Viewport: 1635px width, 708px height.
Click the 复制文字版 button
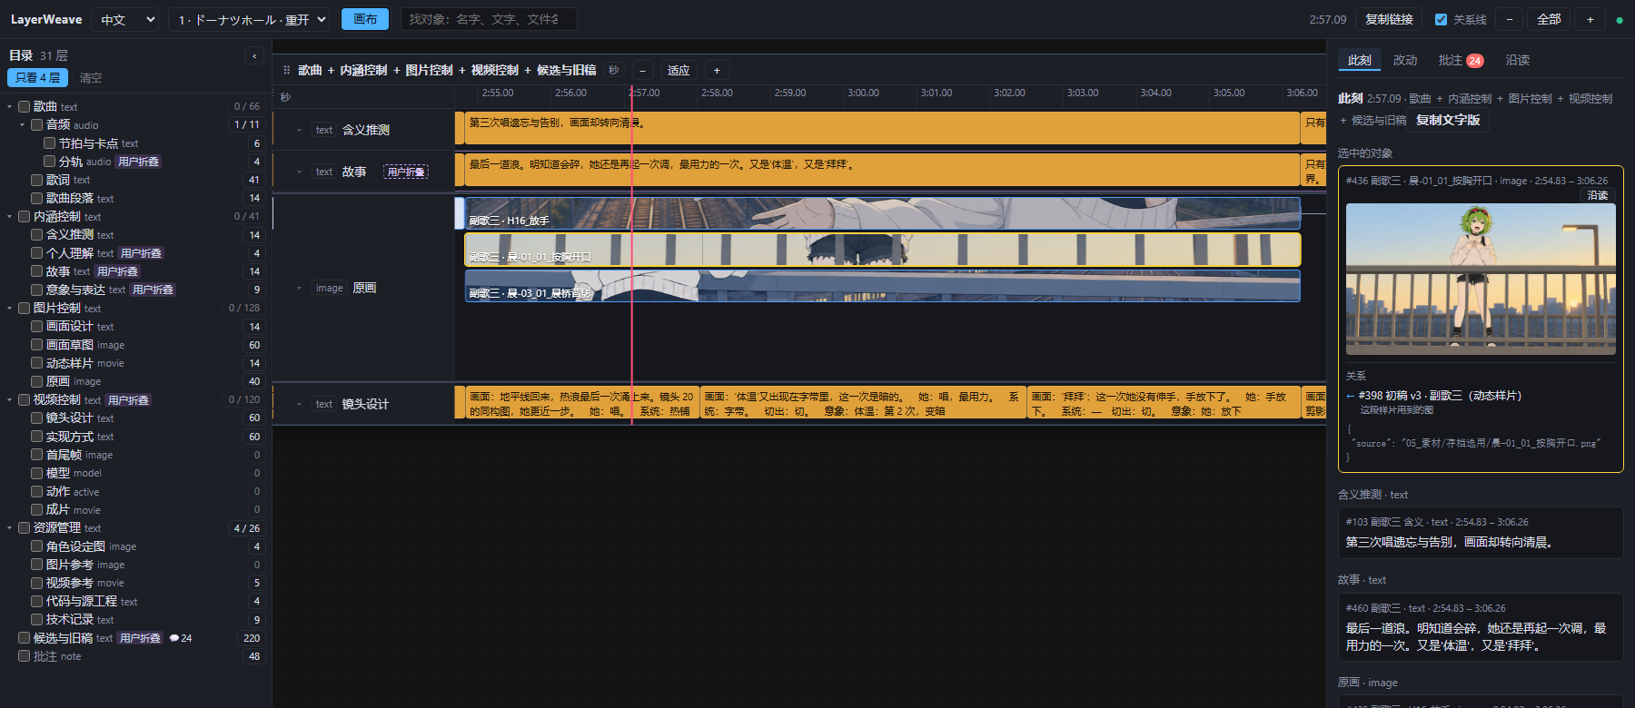coord(1448,120)
